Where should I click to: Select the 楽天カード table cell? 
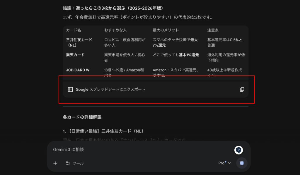75,55
